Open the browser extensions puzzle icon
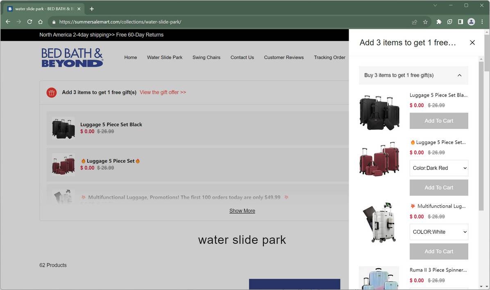This screenshot has height=290, width=490. click(439, 22)
